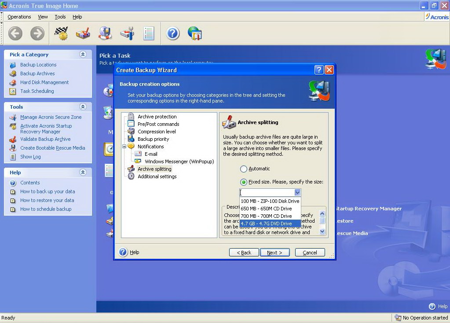Click the checkered-flag gear toolbar icon
The width and height of the screenshot is (450, 323).
click(61, 33)
